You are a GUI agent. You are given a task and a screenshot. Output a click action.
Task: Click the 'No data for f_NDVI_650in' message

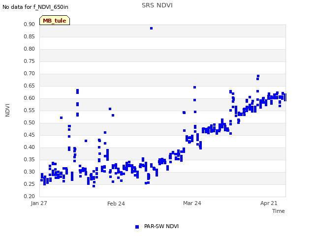tap(35, 7)
